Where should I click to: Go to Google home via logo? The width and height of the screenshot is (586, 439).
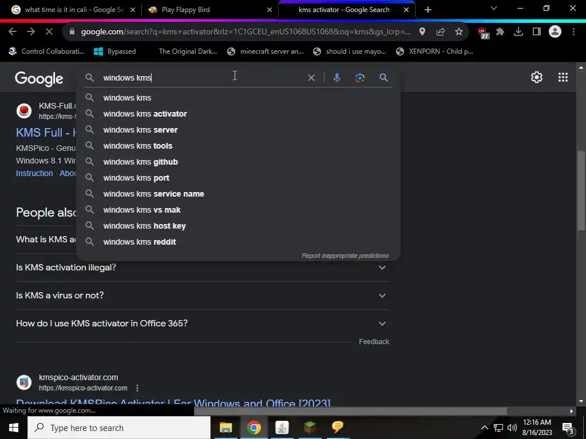click(x=39, y=79)
